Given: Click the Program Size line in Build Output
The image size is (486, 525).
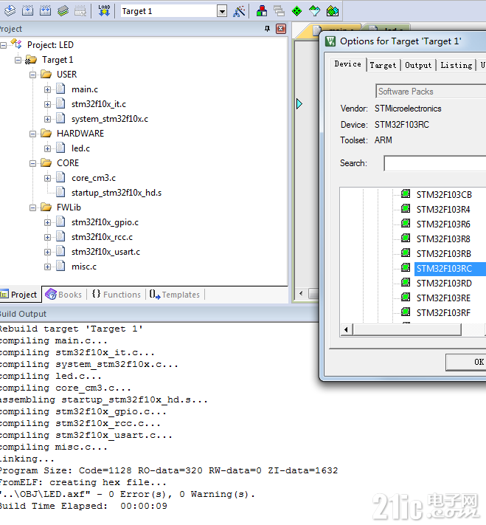Looking at the screenshot, I should [169, 470].
